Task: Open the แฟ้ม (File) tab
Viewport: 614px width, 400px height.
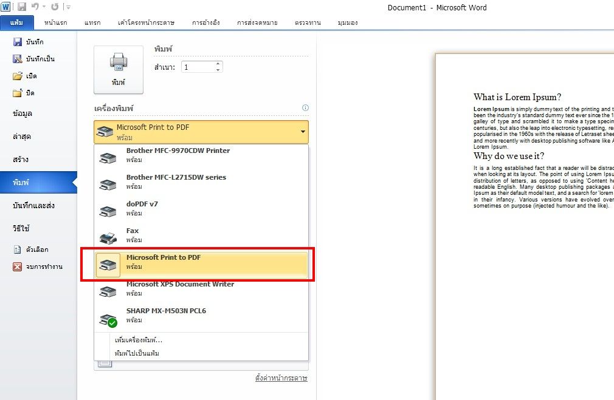Action: pos(17,22)
